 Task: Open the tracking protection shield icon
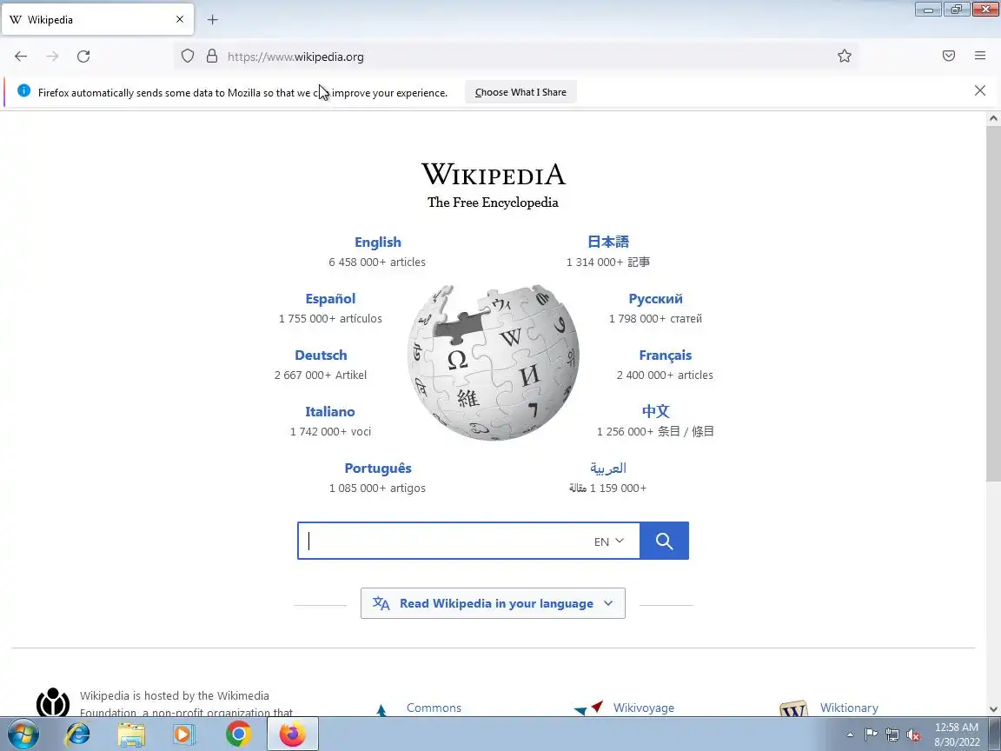coord(187,56)
